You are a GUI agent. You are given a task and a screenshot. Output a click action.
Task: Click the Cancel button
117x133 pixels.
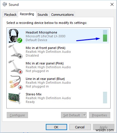click(80, 127)
